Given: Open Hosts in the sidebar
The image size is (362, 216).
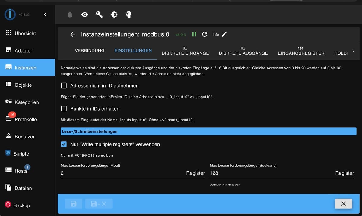Looking at the screenshot, I should click(27, 171).
